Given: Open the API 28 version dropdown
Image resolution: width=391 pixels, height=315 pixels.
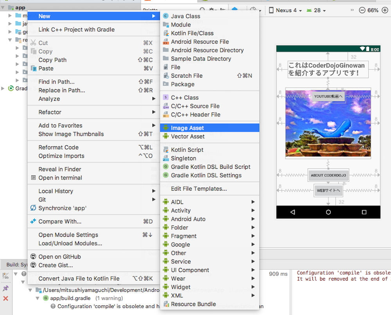Looking at the screenshot, I should tap(317, 11).
